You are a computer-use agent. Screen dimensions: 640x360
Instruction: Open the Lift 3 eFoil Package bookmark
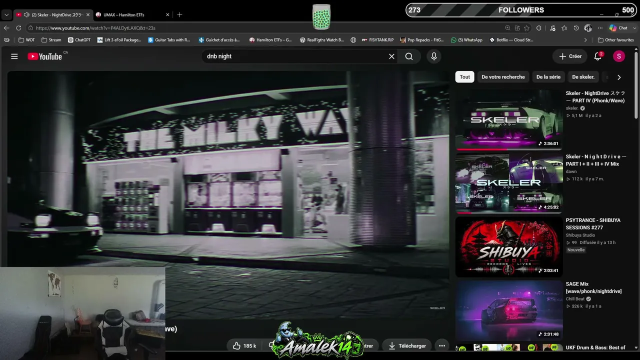[119, 40]
